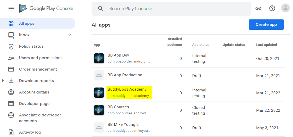The image size is (293, 137).
Task: Open Associated developer accounts
Action: pos(37,118)
